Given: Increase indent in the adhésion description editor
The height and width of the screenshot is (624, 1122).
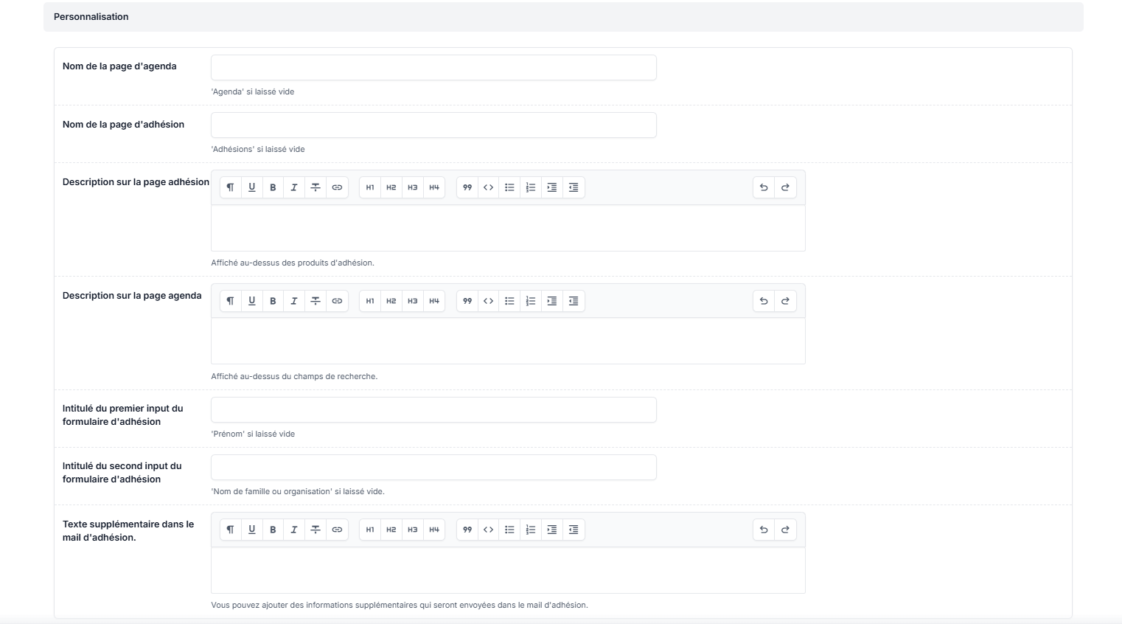Looking at the screenshot, I should click(x=552, y=187).
